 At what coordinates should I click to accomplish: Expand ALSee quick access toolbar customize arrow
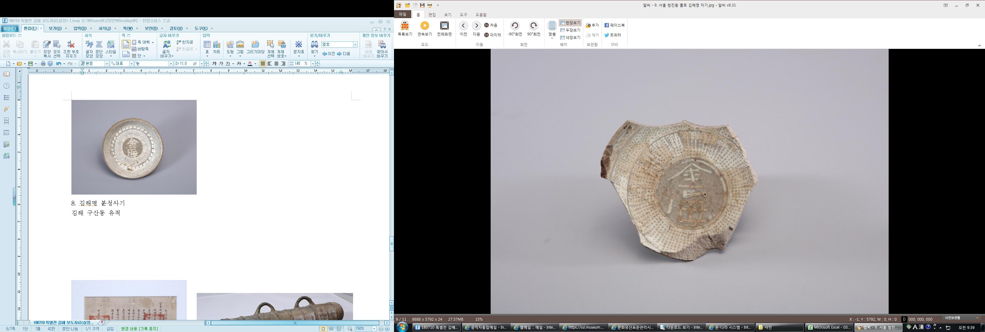[x=438, y=5]
